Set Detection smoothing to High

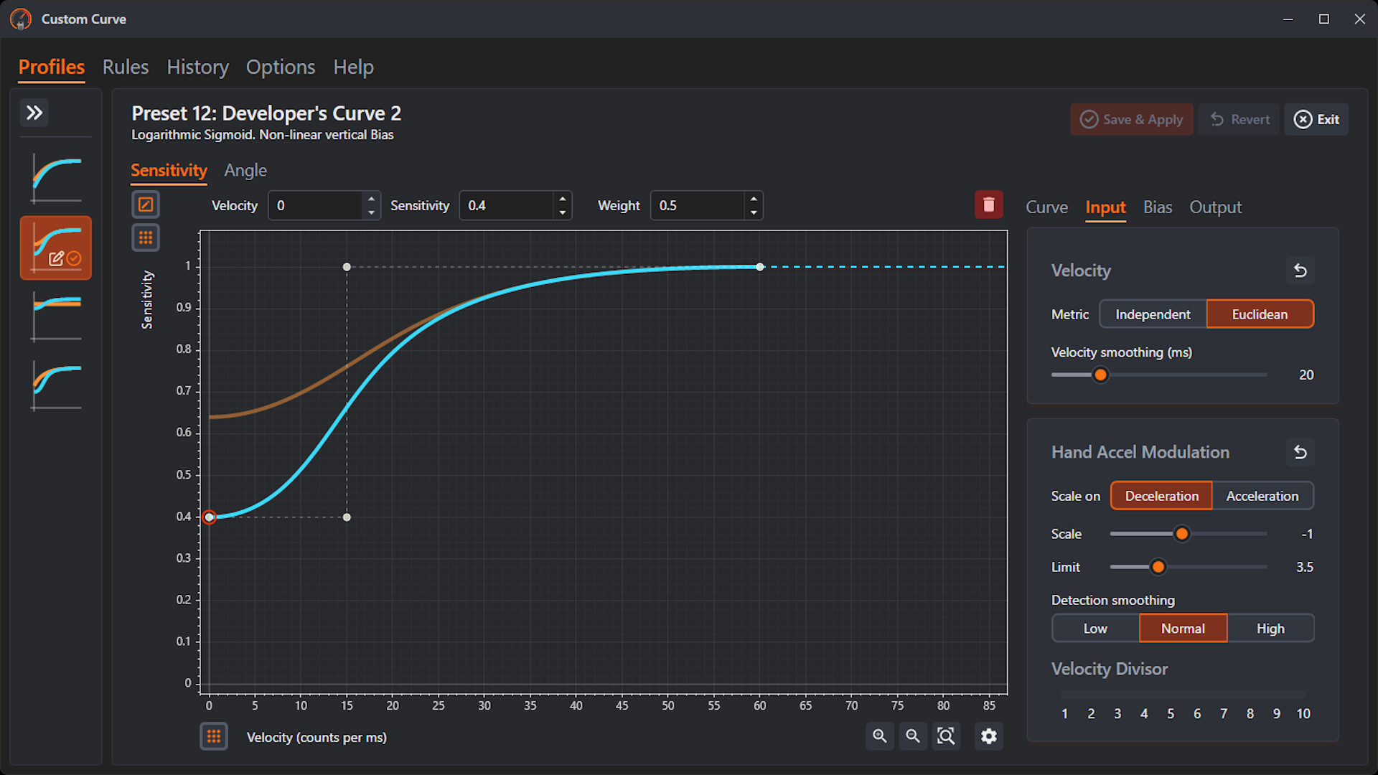point(1270,629)
